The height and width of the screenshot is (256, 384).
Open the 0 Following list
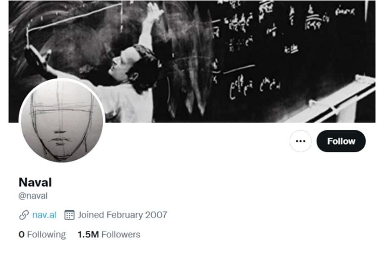coord(42,234)
